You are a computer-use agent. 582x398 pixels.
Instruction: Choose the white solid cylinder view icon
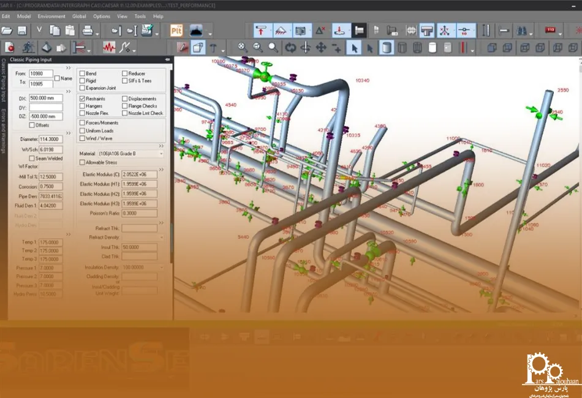click(433, 48)
